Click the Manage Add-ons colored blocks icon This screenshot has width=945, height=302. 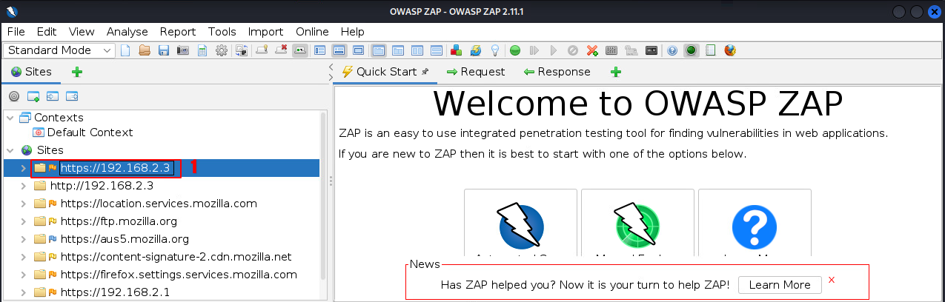tap(457, 50)
